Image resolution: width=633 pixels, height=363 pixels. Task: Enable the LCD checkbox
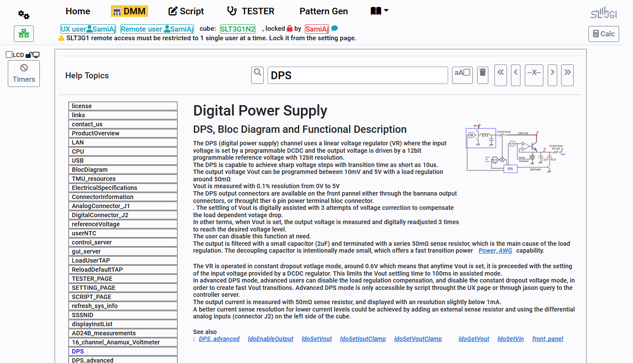click(x=9, y=55)
